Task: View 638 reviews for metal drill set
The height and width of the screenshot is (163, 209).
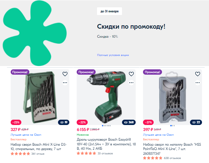Action: tap(172, 158)
